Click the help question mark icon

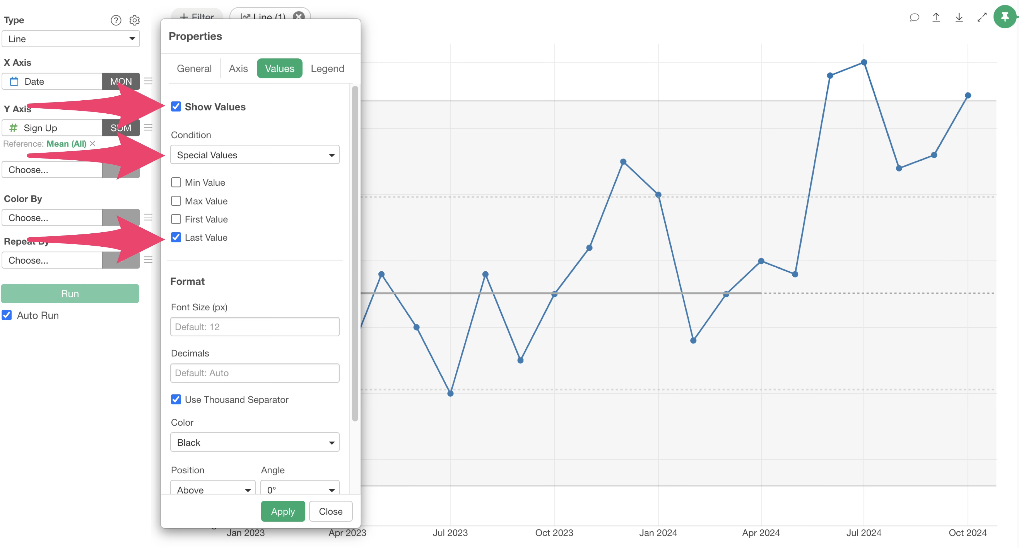click(x=115, y=20)
